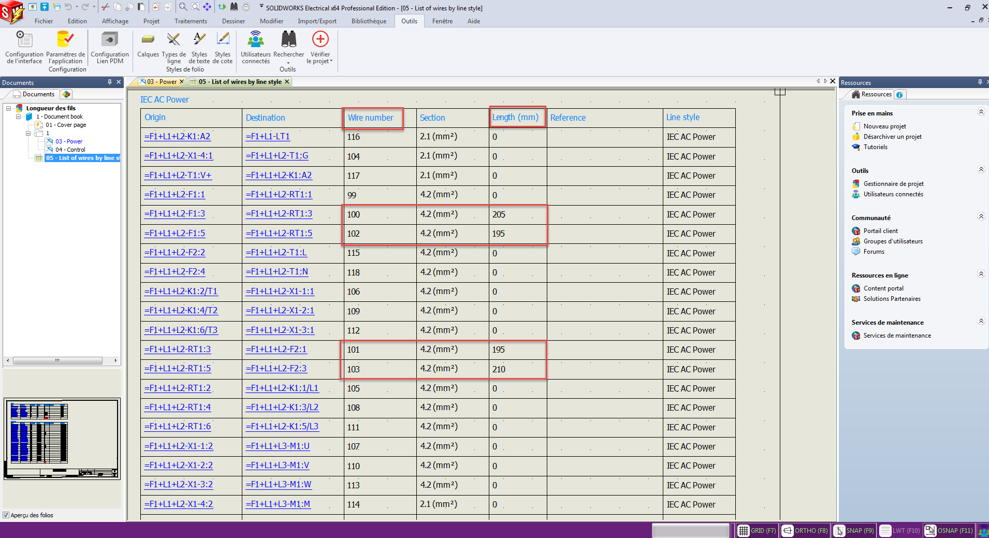
Task: Collapse the Prise en mains section
Action: point(980,112)
